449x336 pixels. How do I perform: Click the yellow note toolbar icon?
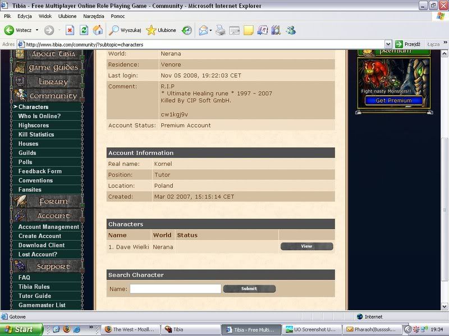(x=248, y=30)
